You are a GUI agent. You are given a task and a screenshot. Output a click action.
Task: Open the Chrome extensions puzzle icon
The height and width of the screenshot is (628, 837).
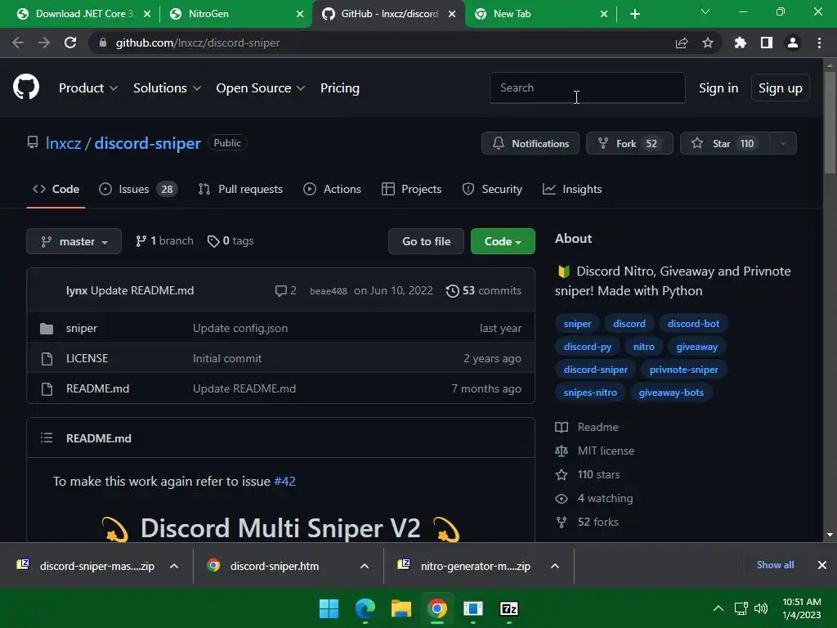741,43
